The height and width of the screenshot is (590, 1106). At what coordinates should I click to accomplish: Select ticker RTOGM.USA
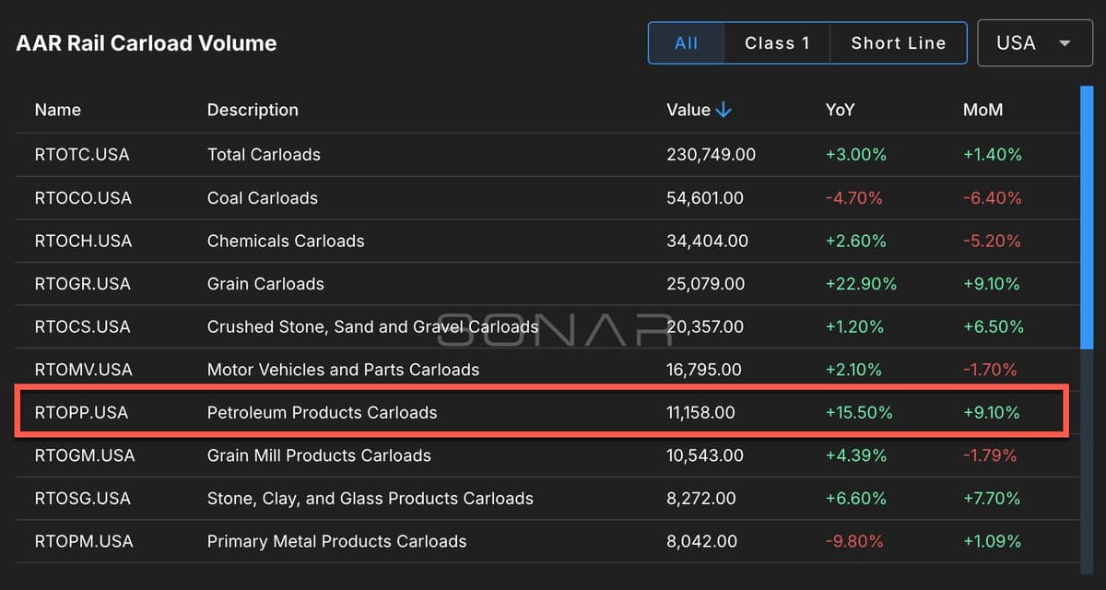pos(84,455)
